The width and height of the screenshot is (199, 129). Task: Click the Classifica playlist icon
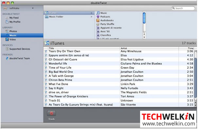click(98, 35)
